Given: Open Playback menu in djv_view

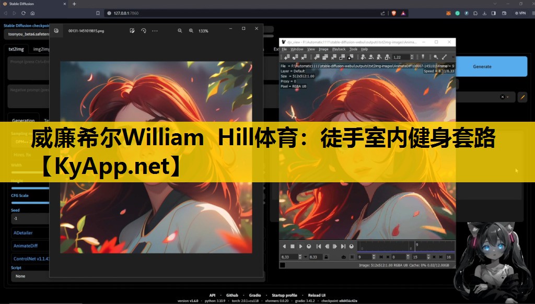Looking at the screenshot, I should 339,49.
